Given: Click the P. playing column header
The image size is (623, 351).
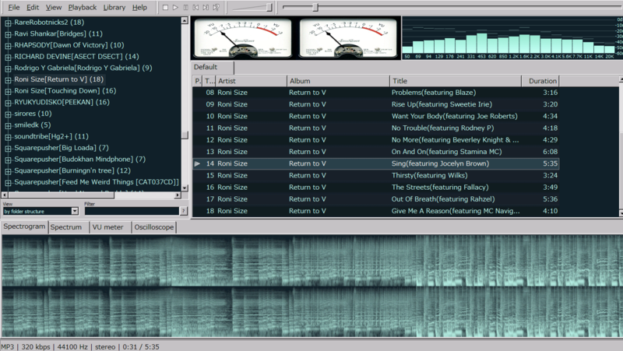Looking at the screenshot, I should pyautogui.click(x=198, y=81).
